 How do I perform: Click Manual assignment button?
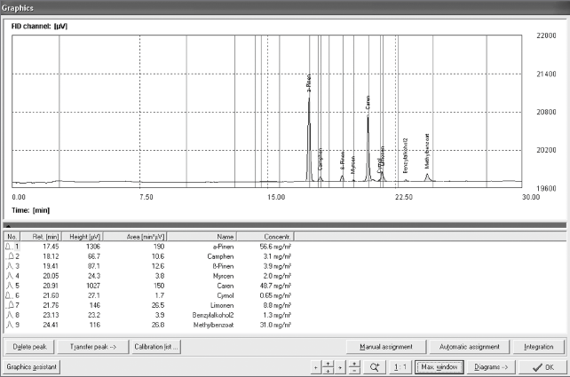[x=386, y=347]
